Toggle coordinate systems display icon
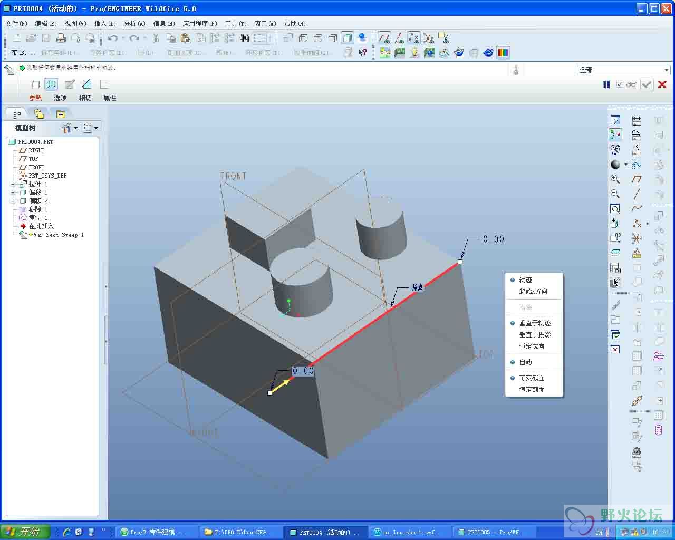675x540 pixels. tap(429, 38)
